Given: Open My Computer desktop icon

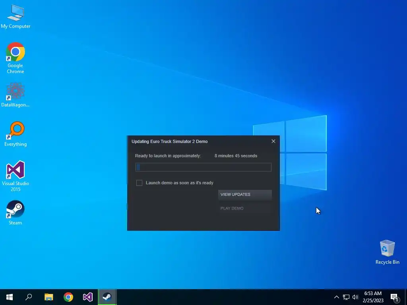Looking at the screenshot, I should pos(16,16).
